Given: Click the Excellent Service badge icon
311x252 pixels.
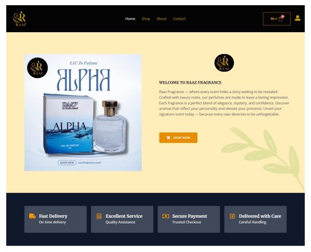Looking at the screenshot, I should pos(99,216).
